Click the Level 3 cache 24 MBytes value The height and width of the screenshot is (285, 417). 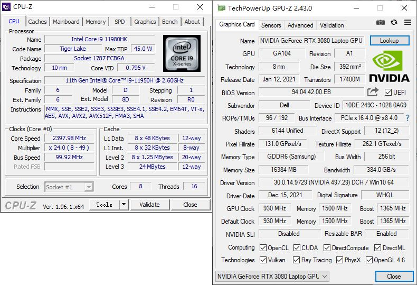[153, 167]
